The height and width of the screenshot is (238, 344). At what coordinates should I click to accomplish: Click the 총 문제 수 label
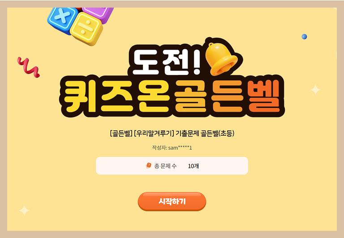pos(165,166)
